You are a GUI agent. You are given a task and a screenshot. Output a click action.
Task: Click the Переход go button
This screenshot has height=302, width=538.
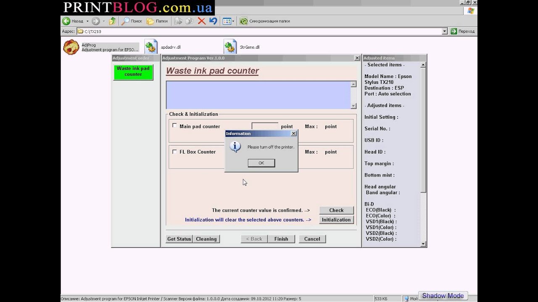pos(462,31)
